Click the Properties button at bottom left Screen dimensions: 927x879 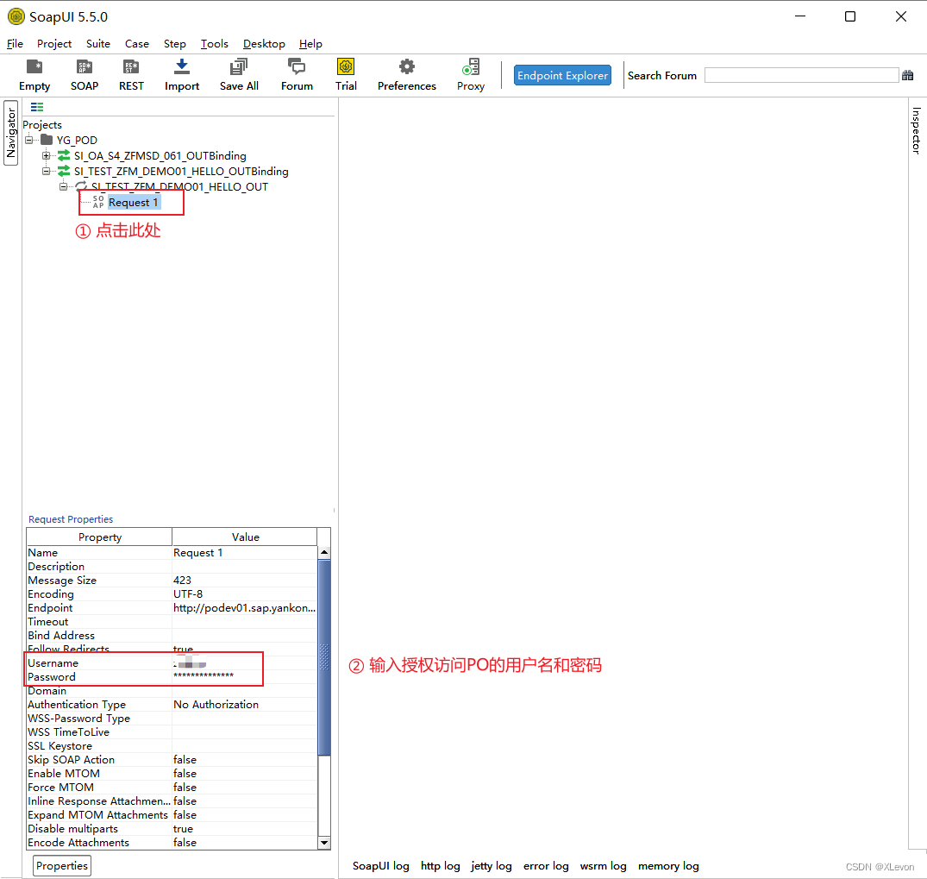61,865
